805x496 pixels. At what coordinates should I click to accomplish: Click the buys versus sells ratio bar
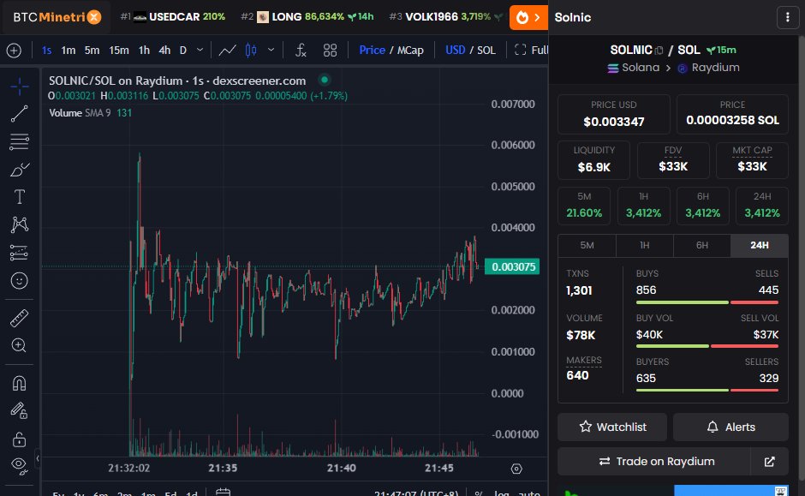tap(707, 302)
